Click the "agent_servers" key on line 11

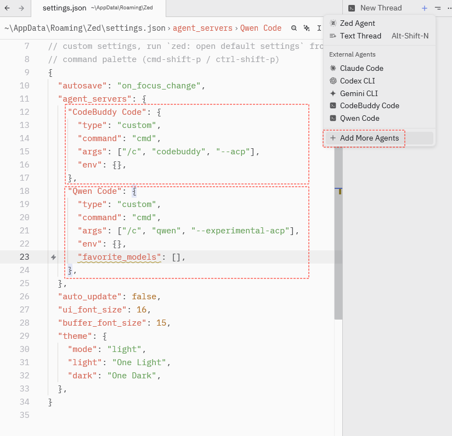(94, 99)
